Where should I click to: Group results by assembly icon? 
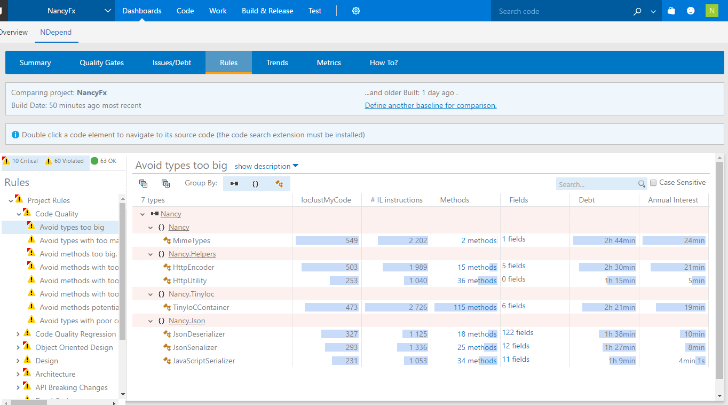tap(234, 183)
